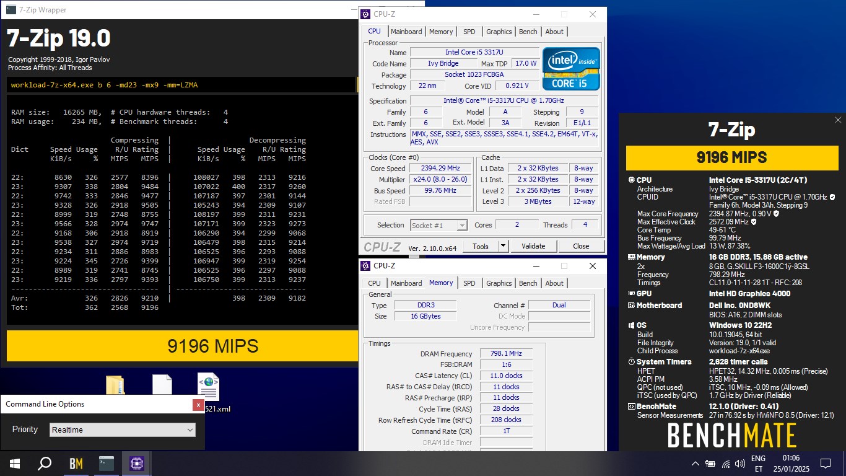Image resolution: width=846 pixels, height=476 pixels.
Task: Click the CAS# Latency value 11.0 clocks
Action: 506,376
